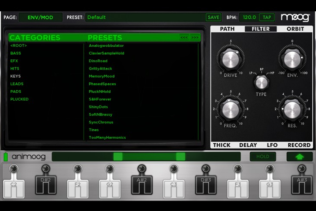Click the round knob above A#3 key

pos(302,168)
